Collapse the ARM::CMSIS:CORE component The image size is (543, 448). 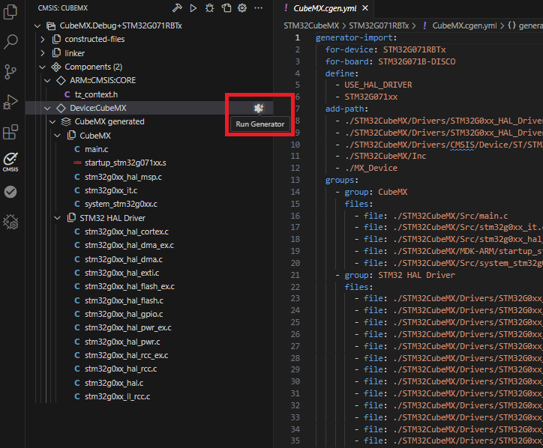[x=47, y=81]
